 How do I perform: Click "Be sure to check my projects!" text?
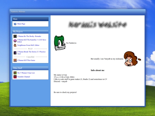(x=65, y=92)
